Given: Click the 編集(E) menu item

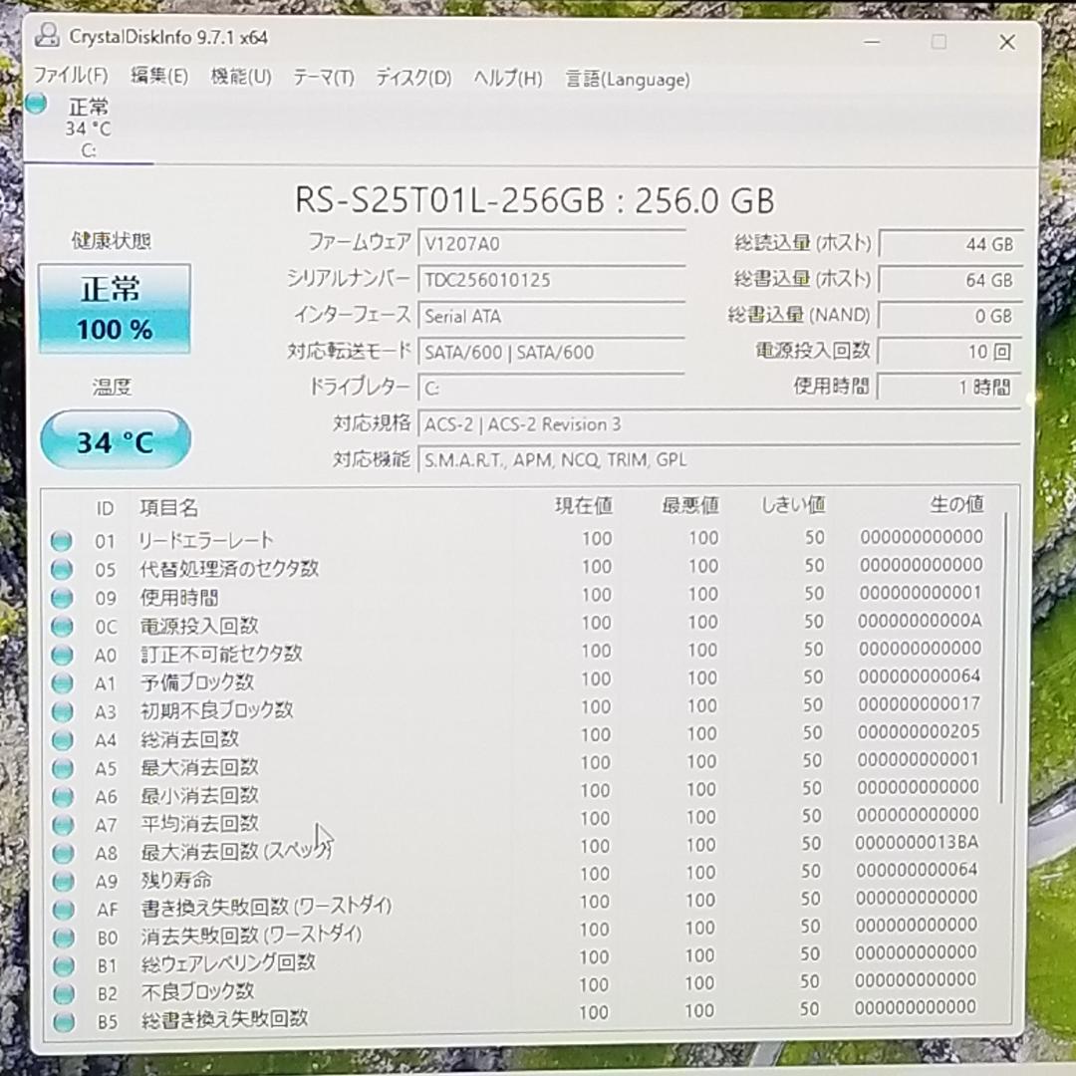Looking at the screenshot, I should 157,78.
